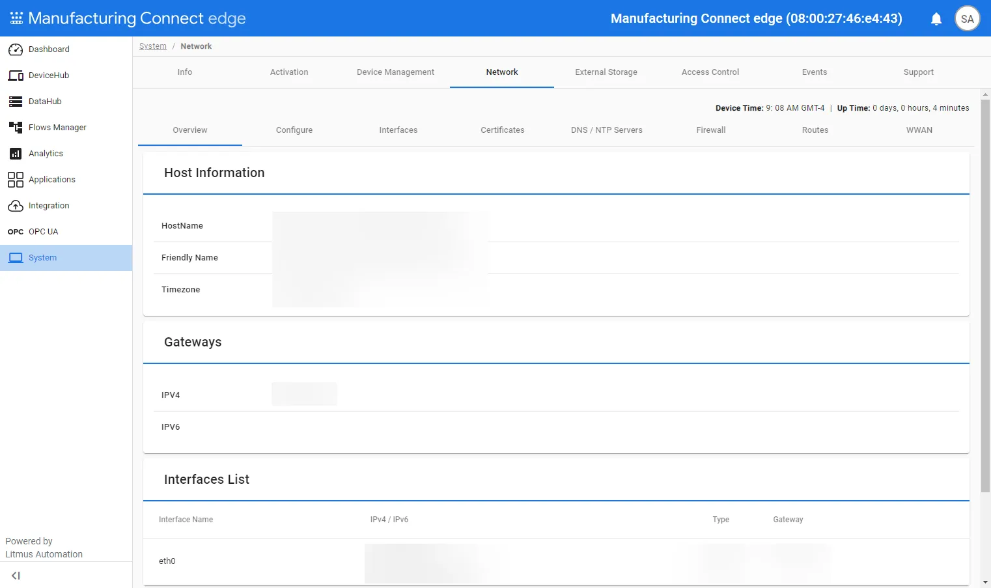Collapse the sidebar with the arrow icon

16,576
